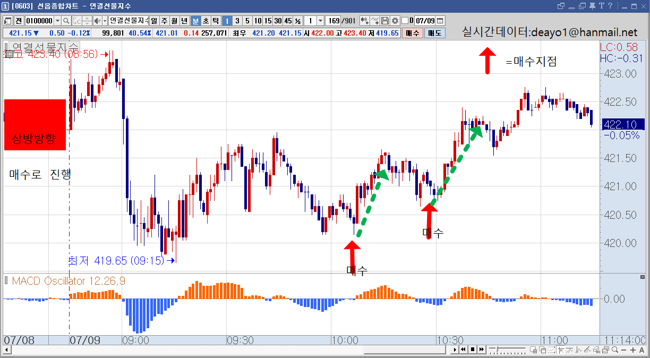Open the symbol search magnifier icon
Viewport: 650px width, 358px height.
66,21
